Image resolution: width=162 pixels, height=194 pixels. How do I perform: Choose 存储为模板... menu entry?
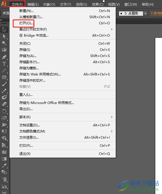coord(63,68)
